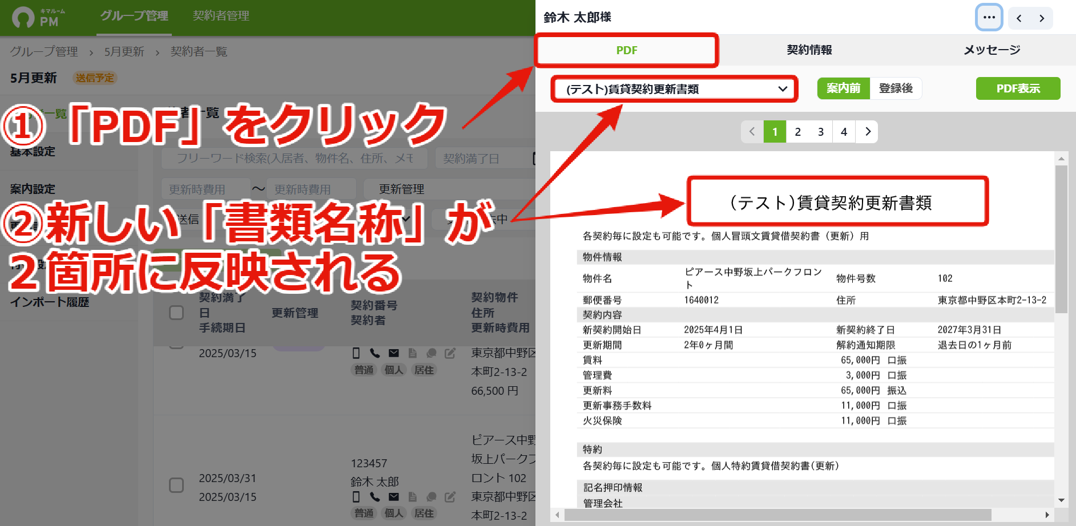Click the 居住 tag under 鈴木 太郎
This screenshot has height=526, width=1076.
424,513
